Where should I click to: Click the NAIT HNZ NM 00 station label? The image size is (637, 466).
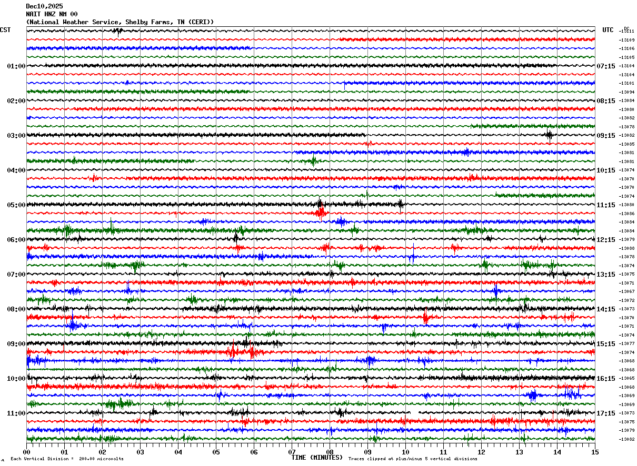[52, 14]
